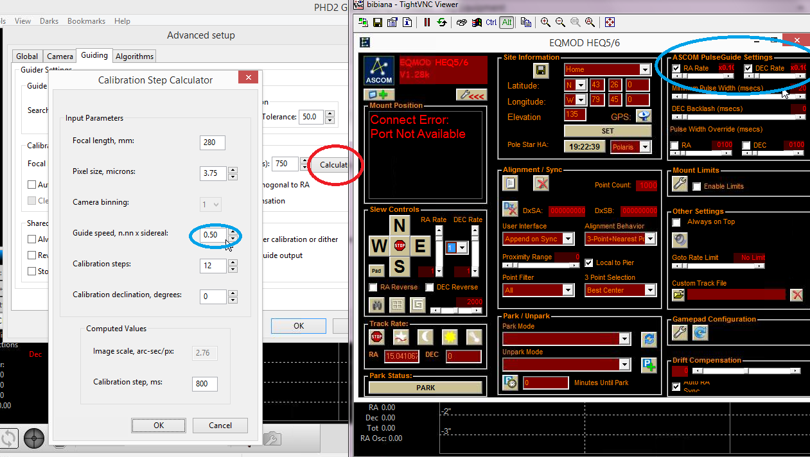
Task: Enable RA pulse width override checkbox
Action: point(674,146)
